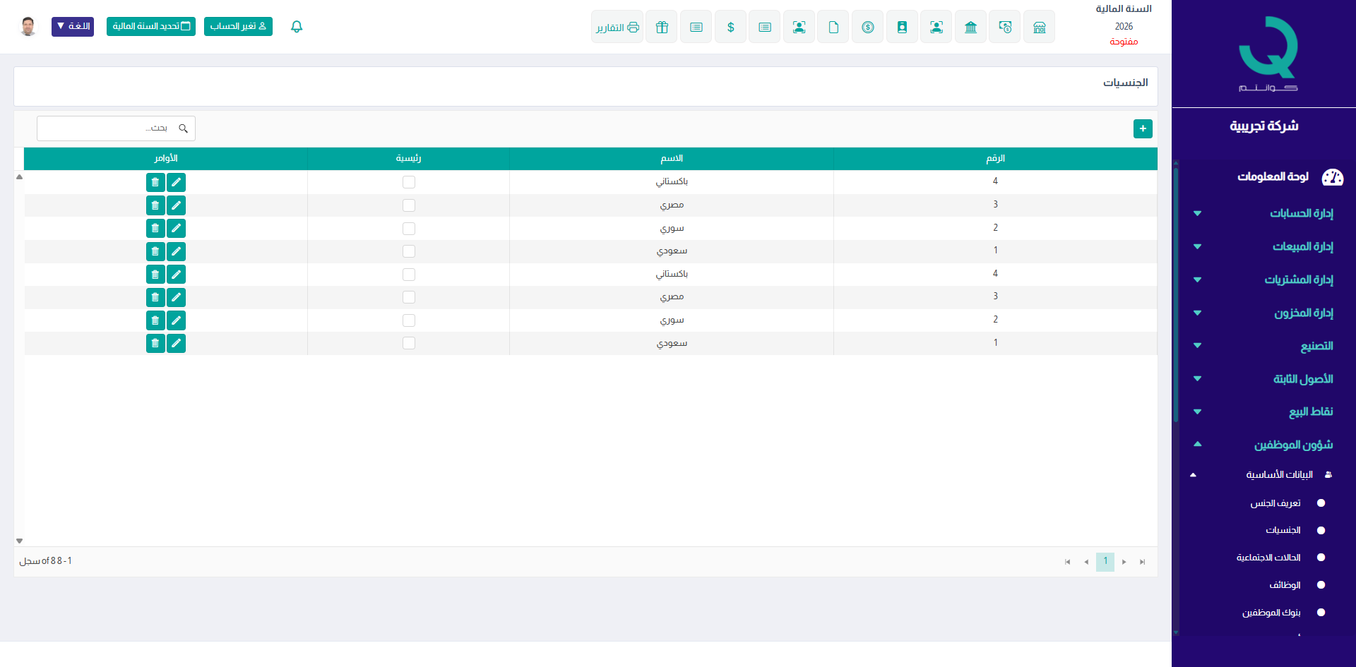Screen dimensions: 1356x667
Task: Check the رئيسية box for the first مصري row
Action: pos(408,205)
